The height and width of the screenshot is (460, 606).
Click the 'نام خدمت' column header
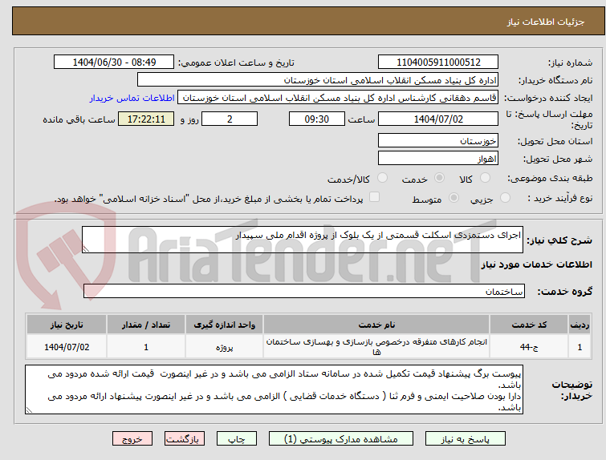pos(376,325)
